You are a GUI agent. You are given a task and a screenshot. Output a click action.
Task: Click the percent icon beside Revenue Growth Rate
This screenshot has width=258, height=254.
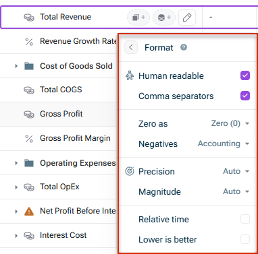click(x=29, y=42)
